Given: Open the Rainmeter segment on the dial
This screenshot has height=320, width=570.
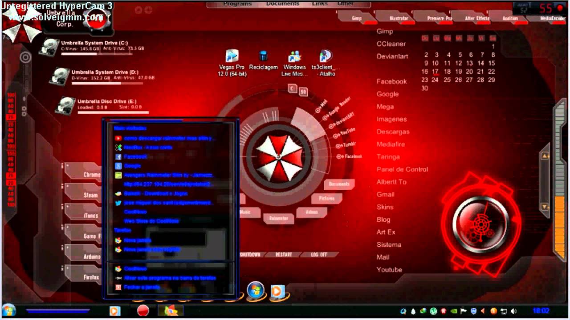Looking at the screenshot, I should point(279,218).
